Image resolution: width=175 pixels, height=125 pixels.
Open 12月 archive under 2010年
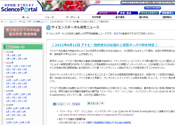pos(9,80)
